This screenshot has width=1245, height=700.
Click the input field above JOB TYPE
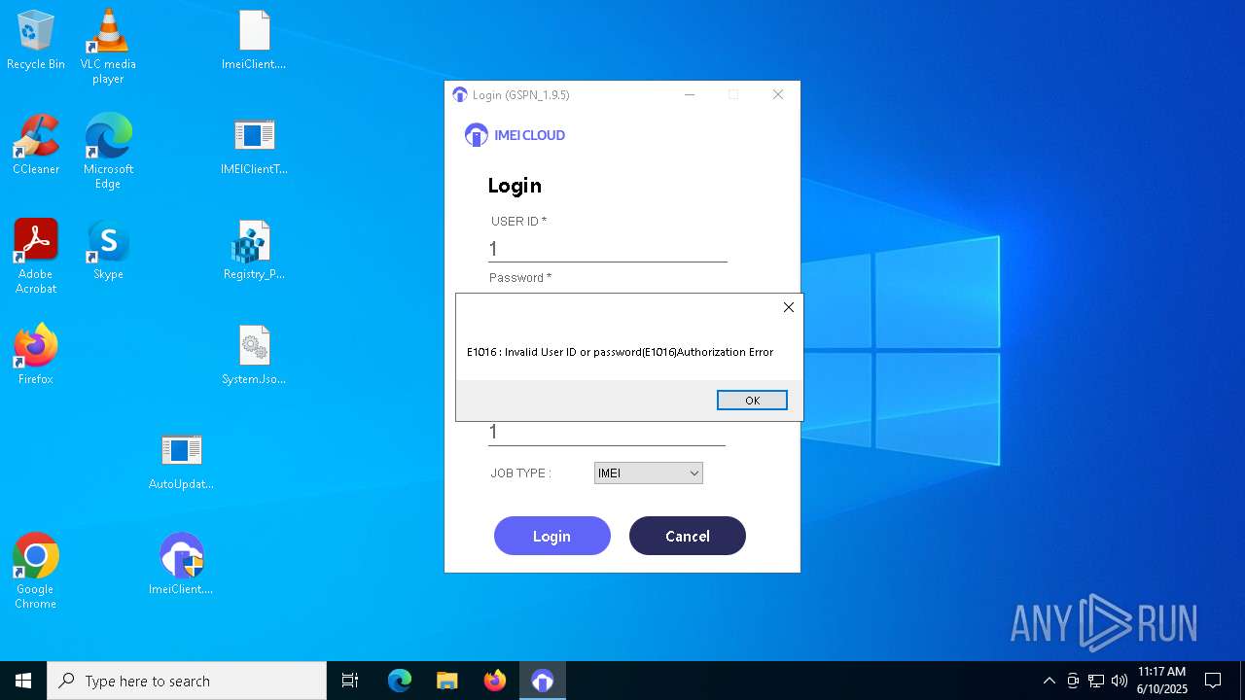pos(607,433)
